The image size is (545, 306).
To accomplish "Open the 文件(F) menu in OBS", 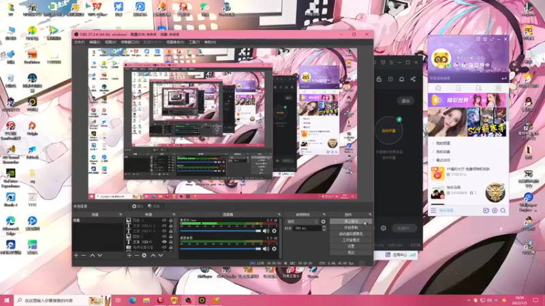I will [x=79, y=42].
